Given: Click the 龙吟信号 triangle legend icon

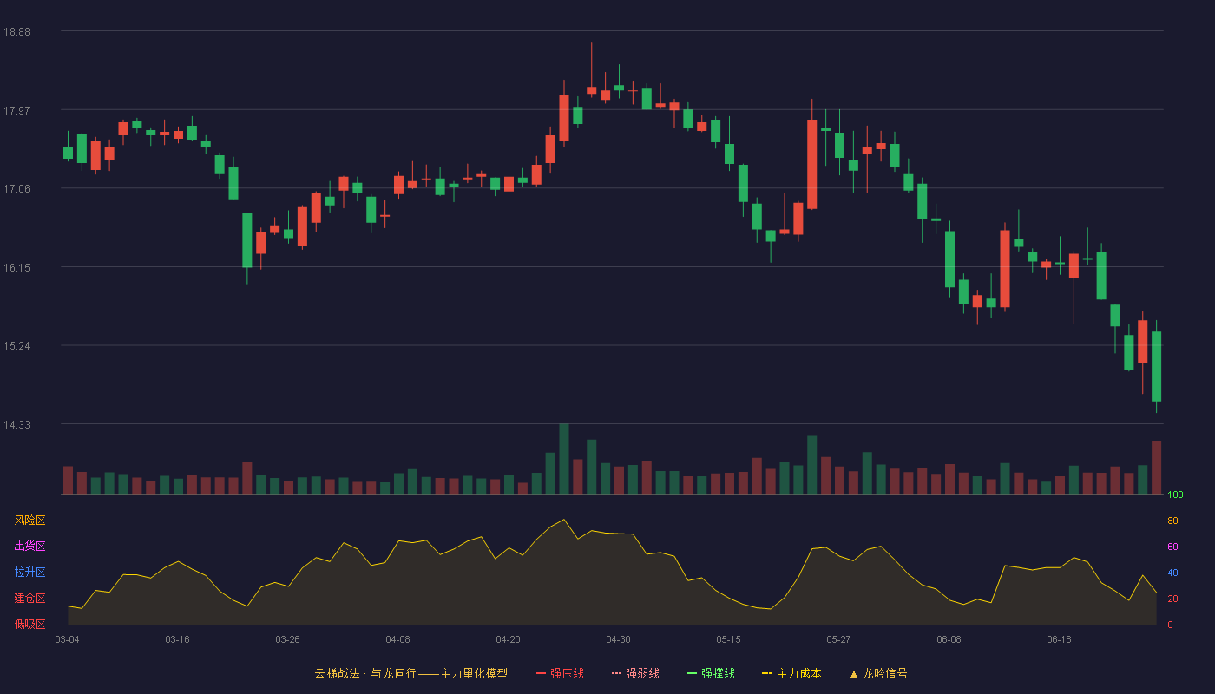Looking at the screenshot, I should [854, 673].
